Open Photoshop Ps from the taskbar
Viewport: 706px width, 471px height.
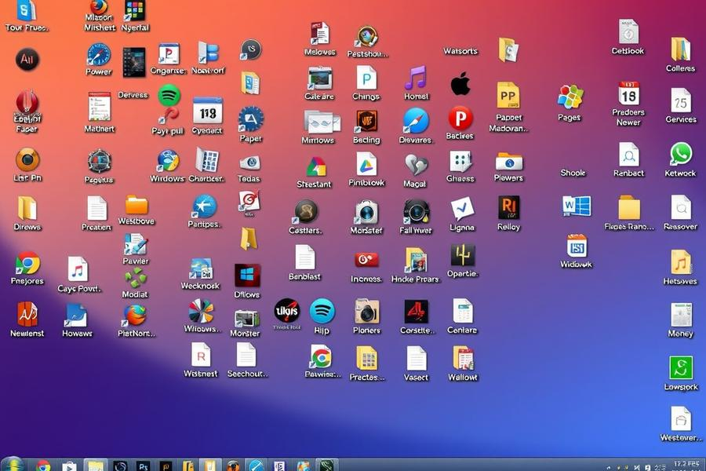[144, 466]
